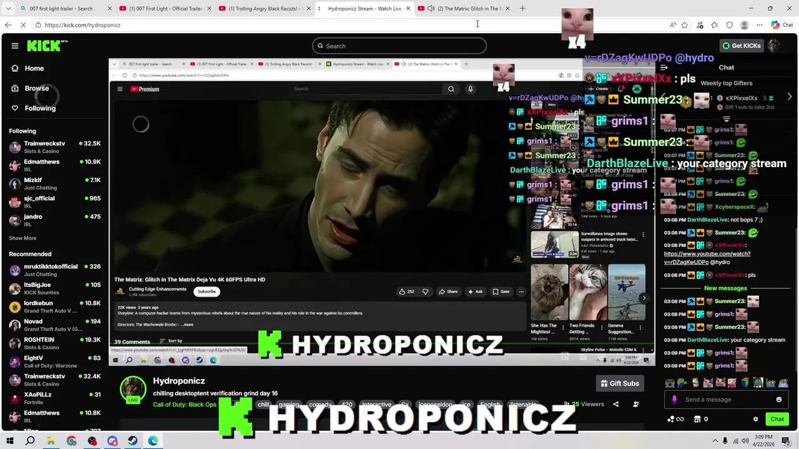799x449 pixels.
Task: Open Chrome from taskbar
Action: click(x=71, y=441)
